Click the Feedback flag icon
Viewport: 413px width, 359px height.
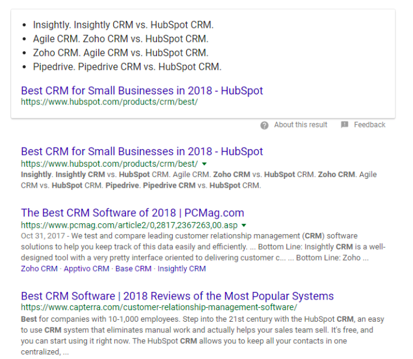(x=345, y=125)
